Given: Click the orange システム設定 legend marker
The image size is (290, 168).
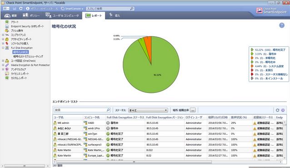Looking at the screenshot, I should click(x=252, y=66).
